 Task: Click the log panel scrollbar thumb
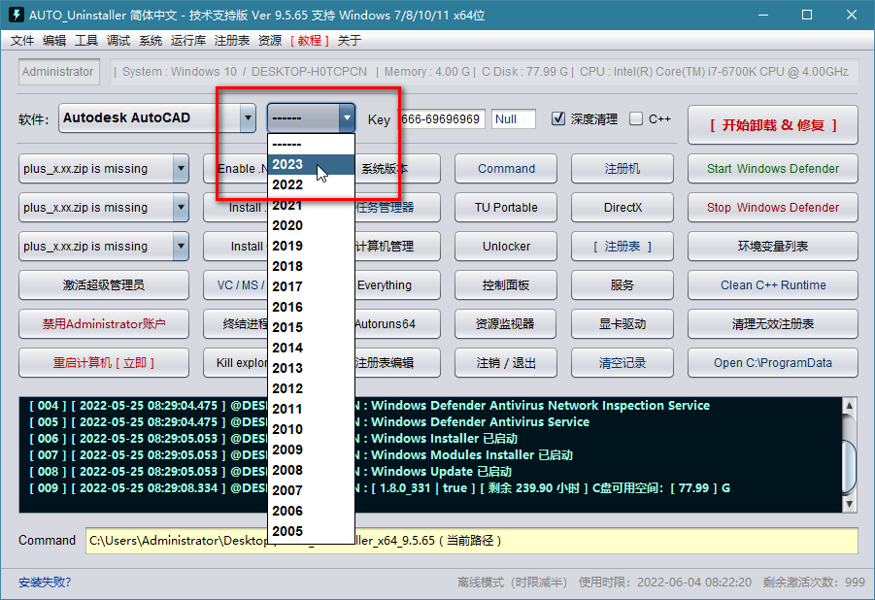(x=849, y=468)
